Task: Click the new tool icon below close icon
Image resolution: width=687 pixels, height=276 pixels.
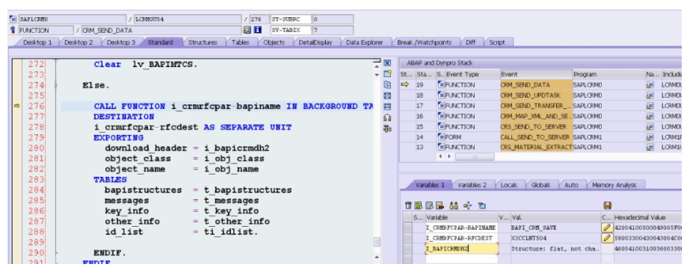Action: click(x=387, y=74)
